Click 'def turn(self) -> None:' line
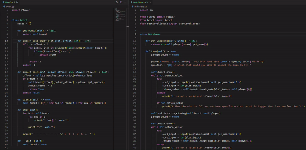 [161, 51]
